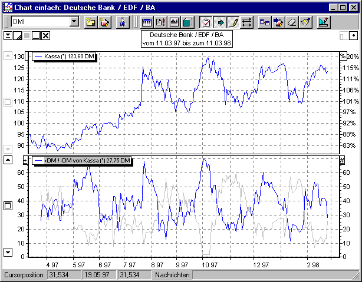Click the eraser tool icon

291,22
